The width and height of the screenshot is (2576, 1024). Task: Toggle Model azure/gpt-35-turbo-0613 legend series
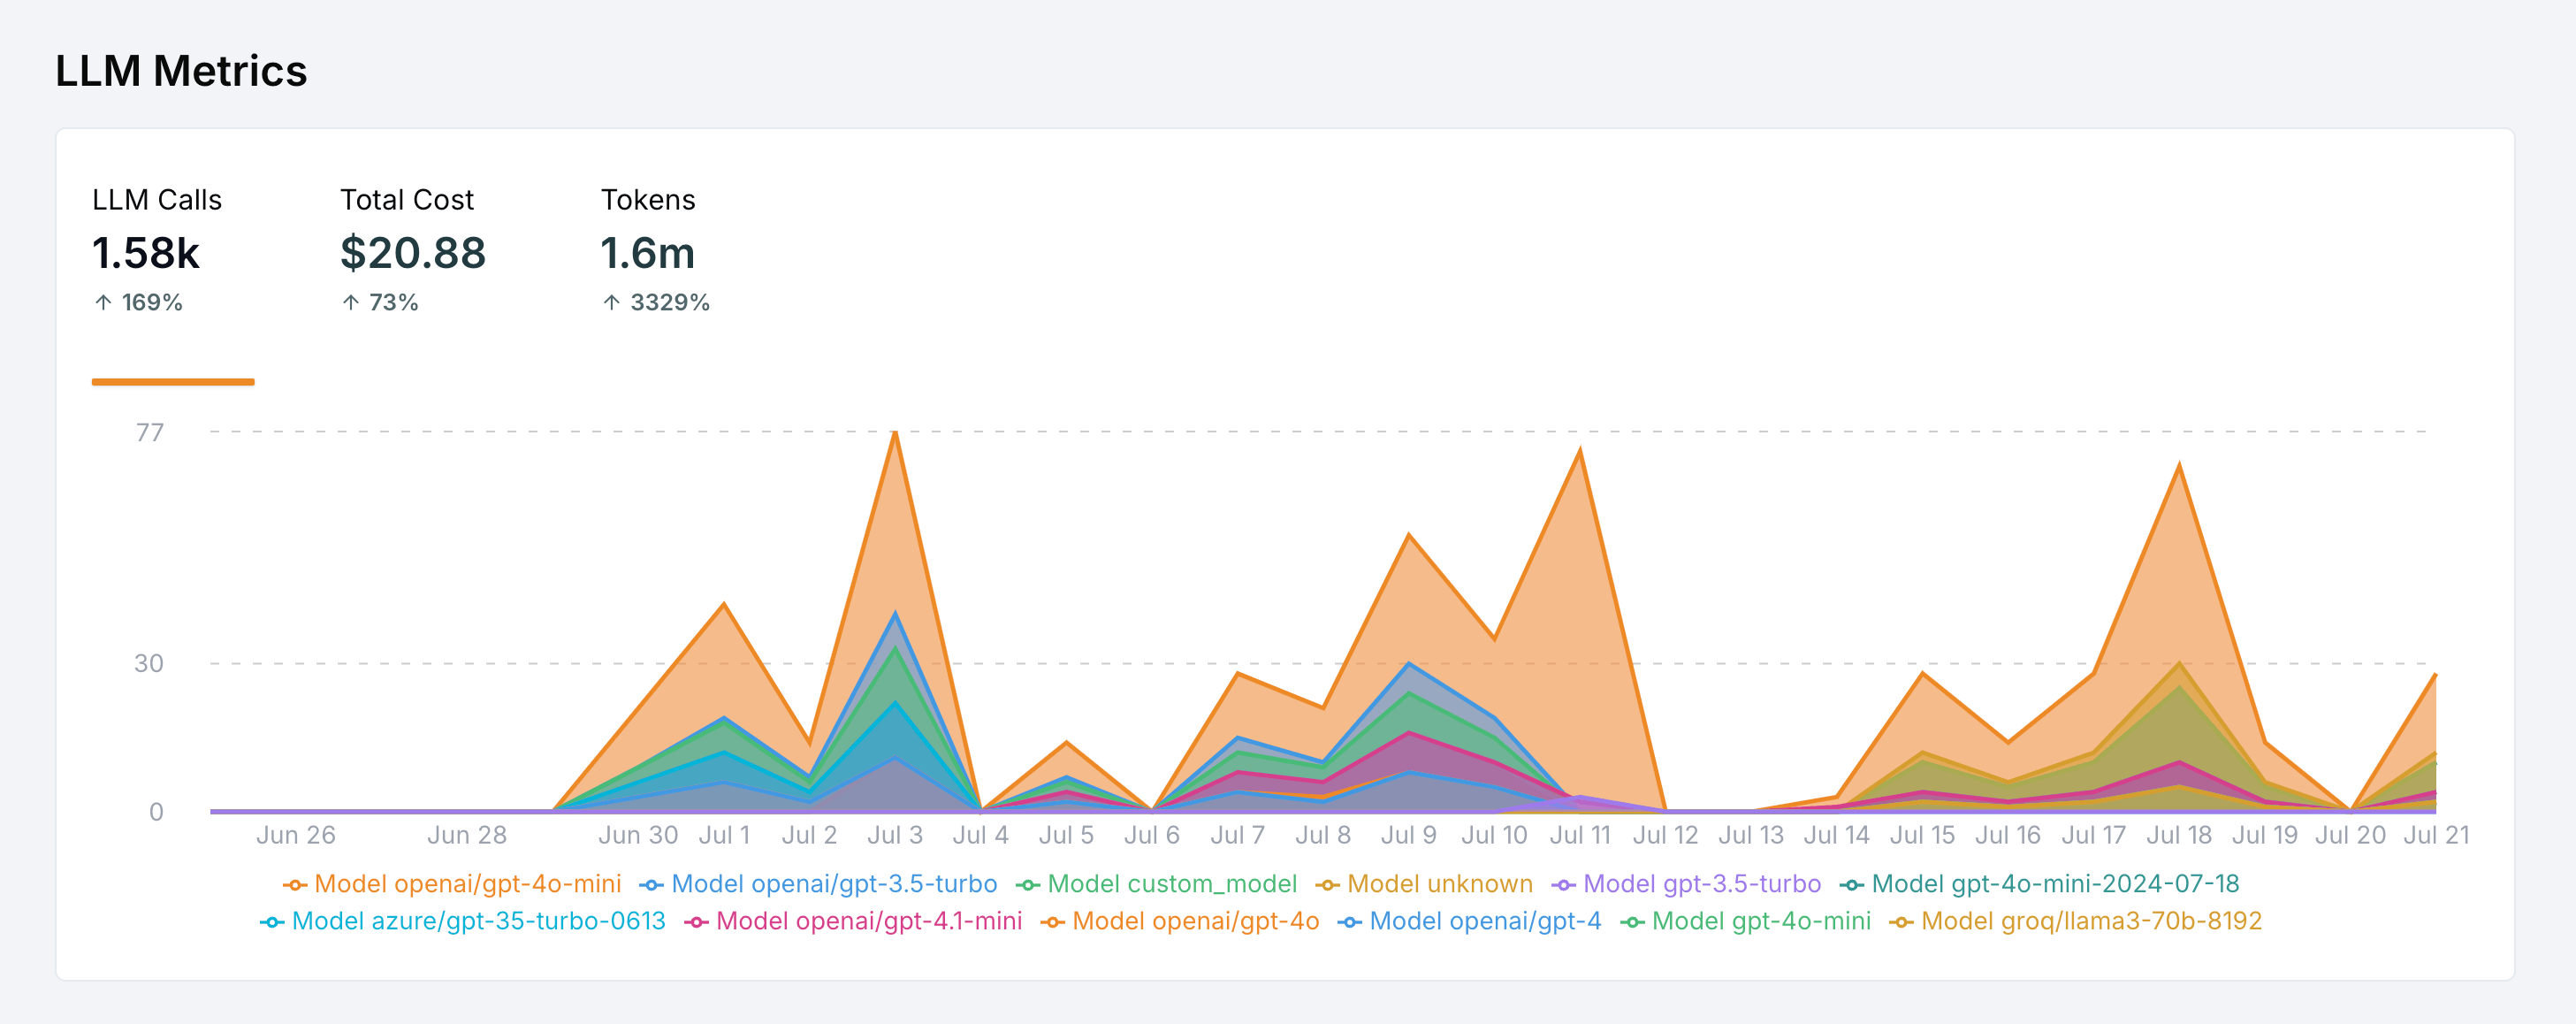click(463, 921)
